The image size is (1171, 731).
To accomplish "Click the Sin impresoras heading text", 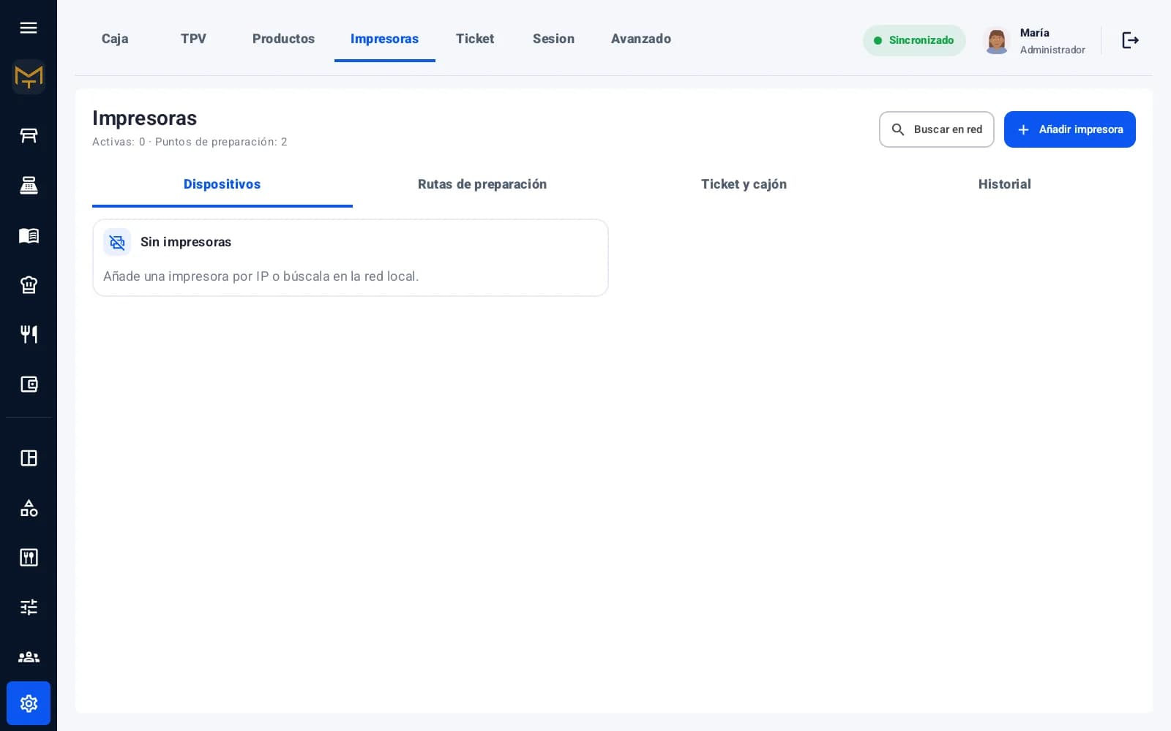I will click(x=186, y=242).
